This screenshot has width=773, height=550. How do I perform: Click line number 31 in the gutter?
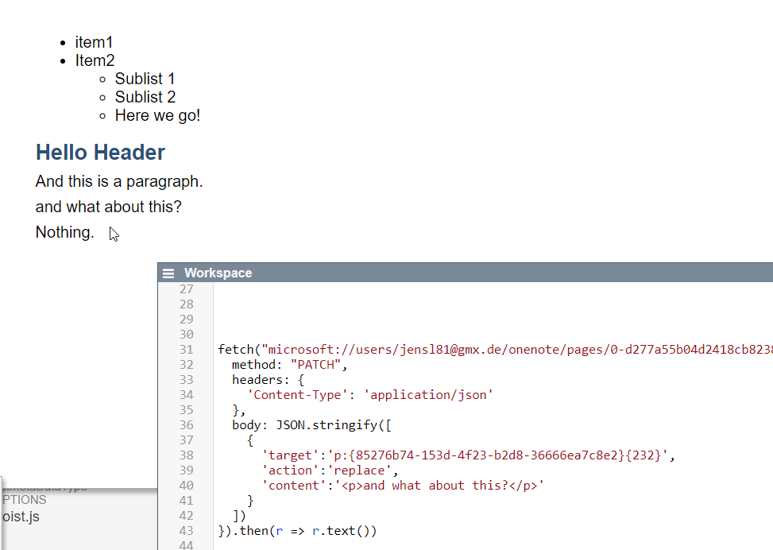pos(186,350)
